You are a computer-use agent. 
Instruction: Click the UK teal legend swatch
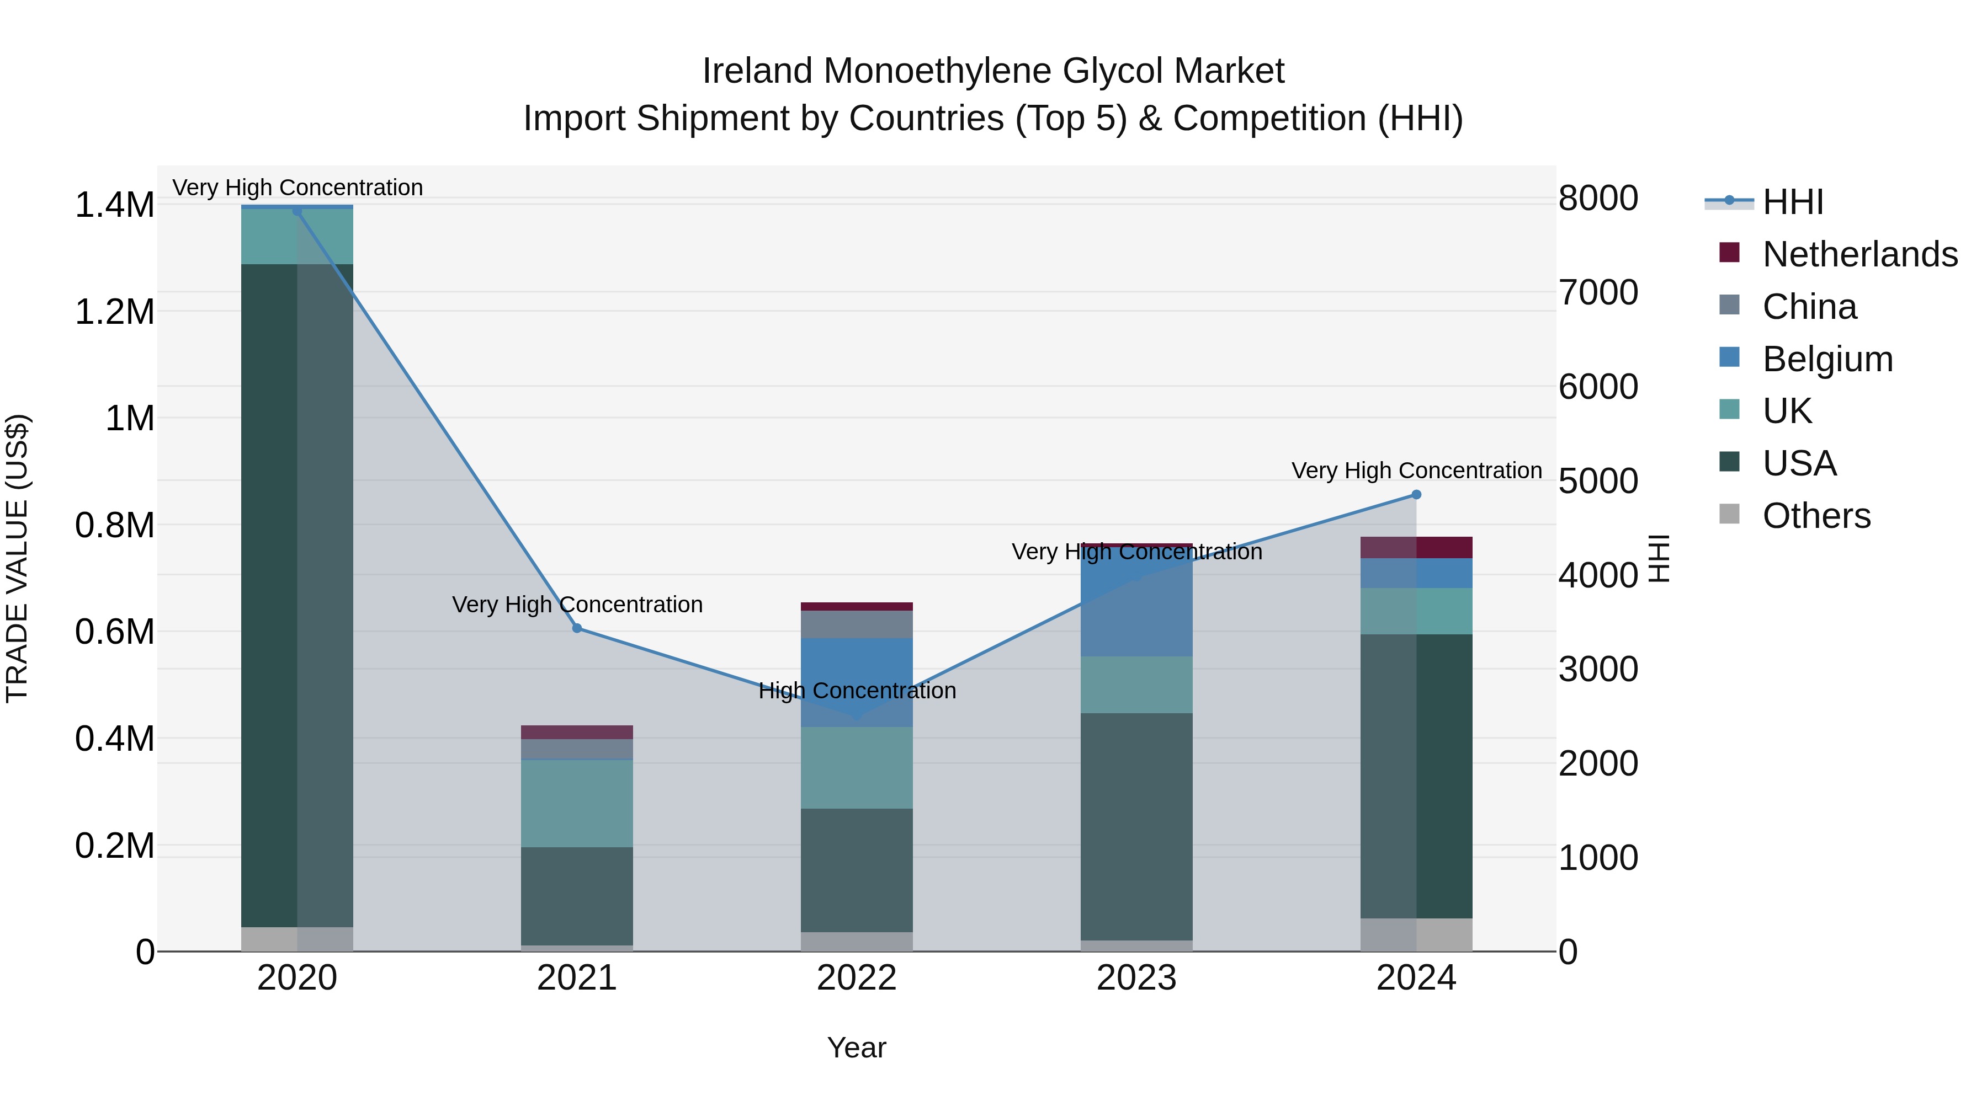tap(1729, 409)
